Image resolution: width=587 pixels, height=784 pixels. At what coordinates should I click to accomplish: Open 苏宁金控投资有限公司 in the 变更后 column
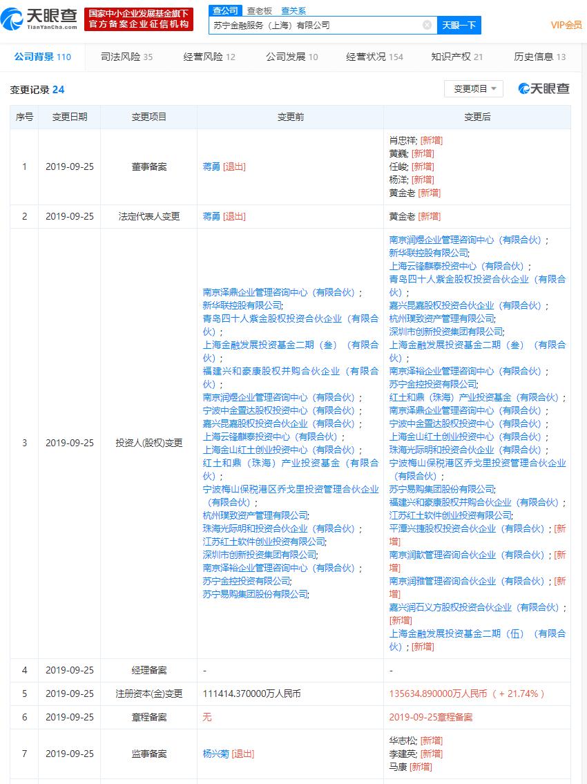434,385
